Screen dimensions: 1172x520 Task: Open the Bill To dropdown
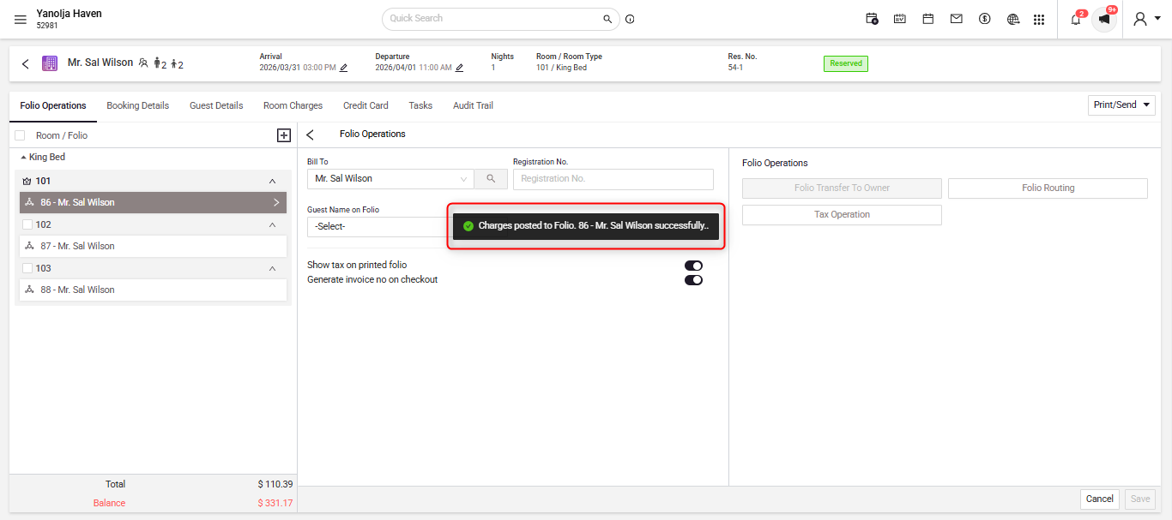(390, 179)
